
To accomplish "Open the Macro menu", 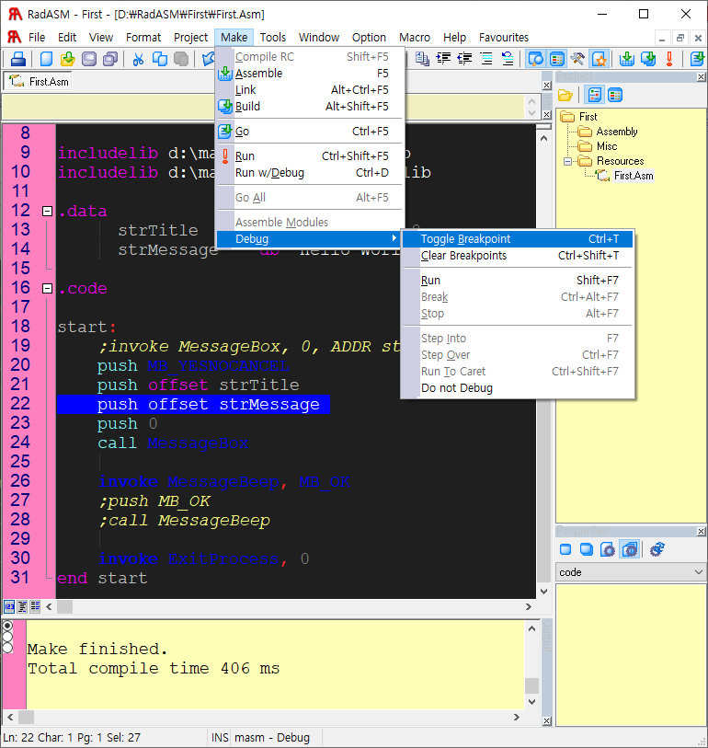I will click(x=415, y=37).
